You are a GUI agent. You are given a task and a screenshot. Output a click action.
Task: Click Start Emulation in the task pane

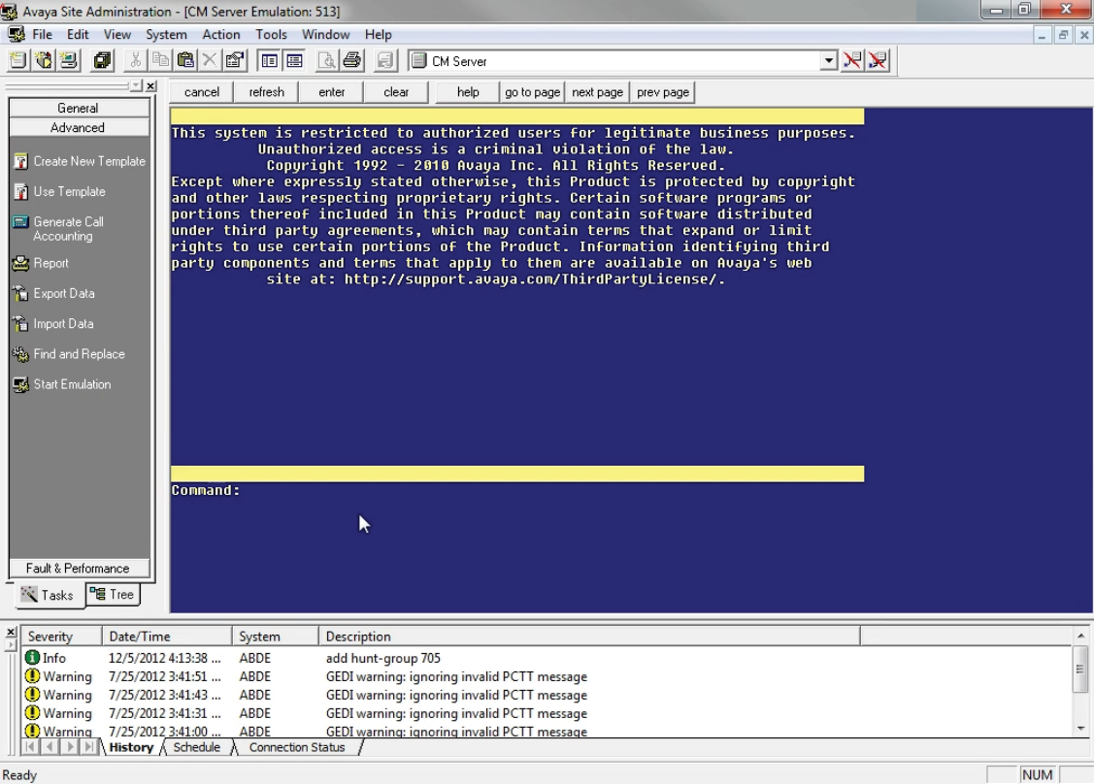(x=63, y=384)
